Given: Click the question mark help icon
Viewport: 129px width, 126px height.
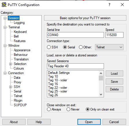Looking at the screenshot, I should coord(109,5).
